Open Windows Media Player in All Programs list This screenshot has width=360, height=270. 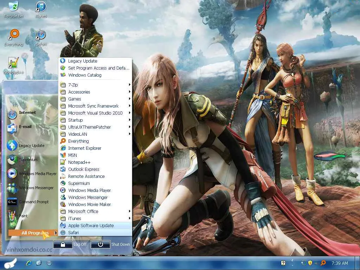tap(95, 190)
